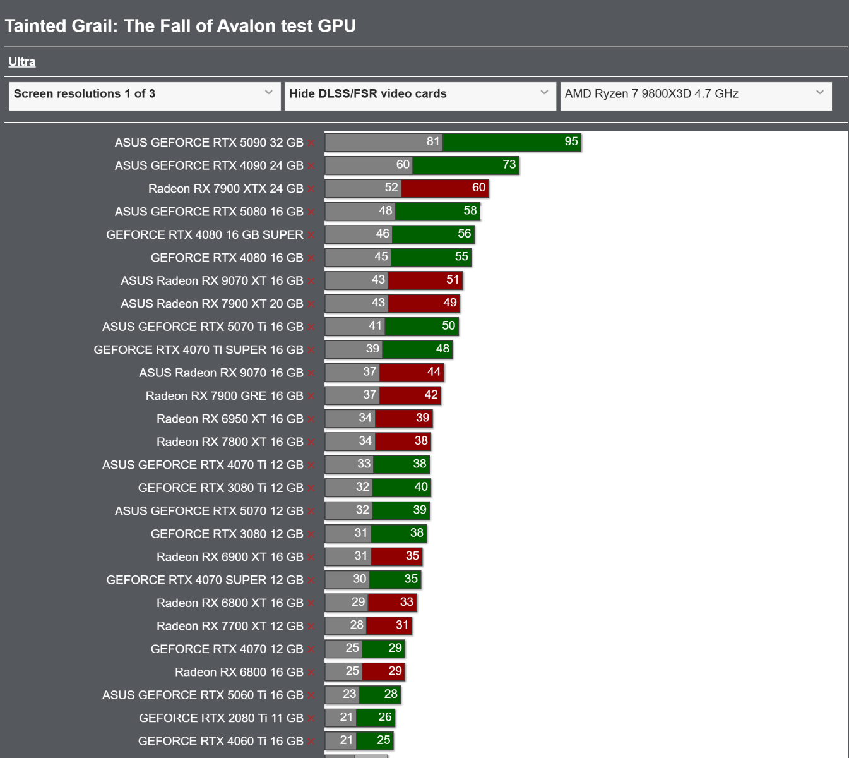Click the RX 9070 XT red bar showing 51
The height and width of the screenshot is (758, 849).
click(425, 280)
